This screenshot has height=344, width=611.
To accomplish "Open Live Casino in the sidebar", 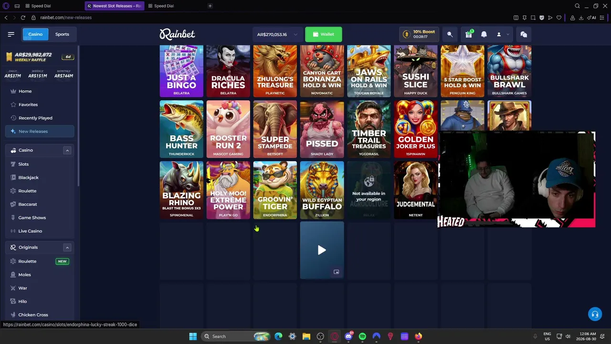I will pyautogui.click(x=40, y=231).
